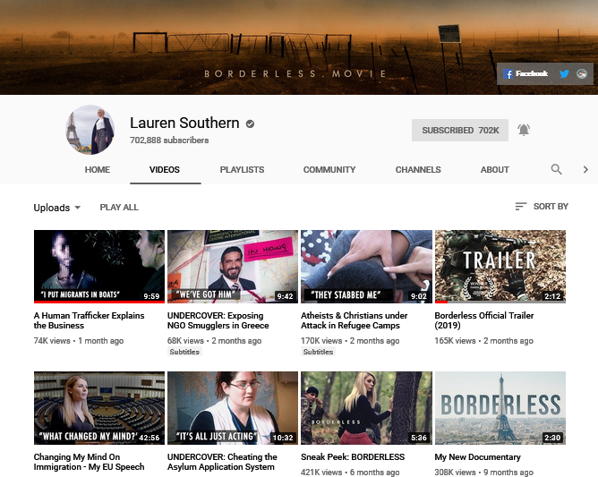Click "170K views • 2 months ago" text
Viewport: 598px width, 477px height.
point(350,340)
